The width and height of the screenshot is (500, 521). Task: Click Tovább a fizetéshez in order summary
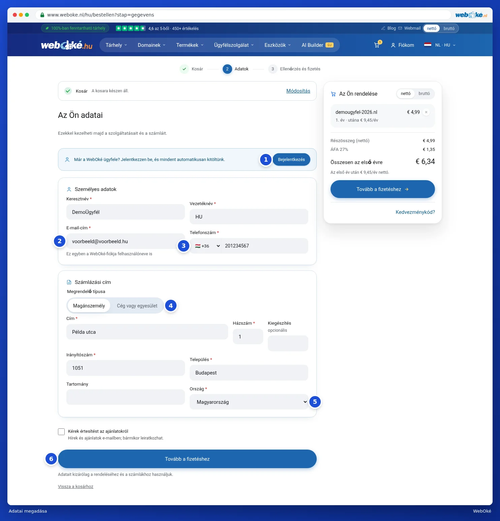(x=383, y=189)
